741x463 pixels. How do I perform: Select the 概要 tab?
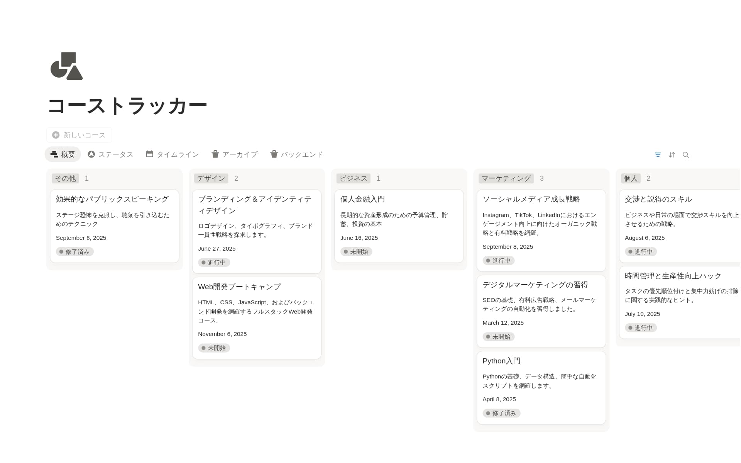63,154
